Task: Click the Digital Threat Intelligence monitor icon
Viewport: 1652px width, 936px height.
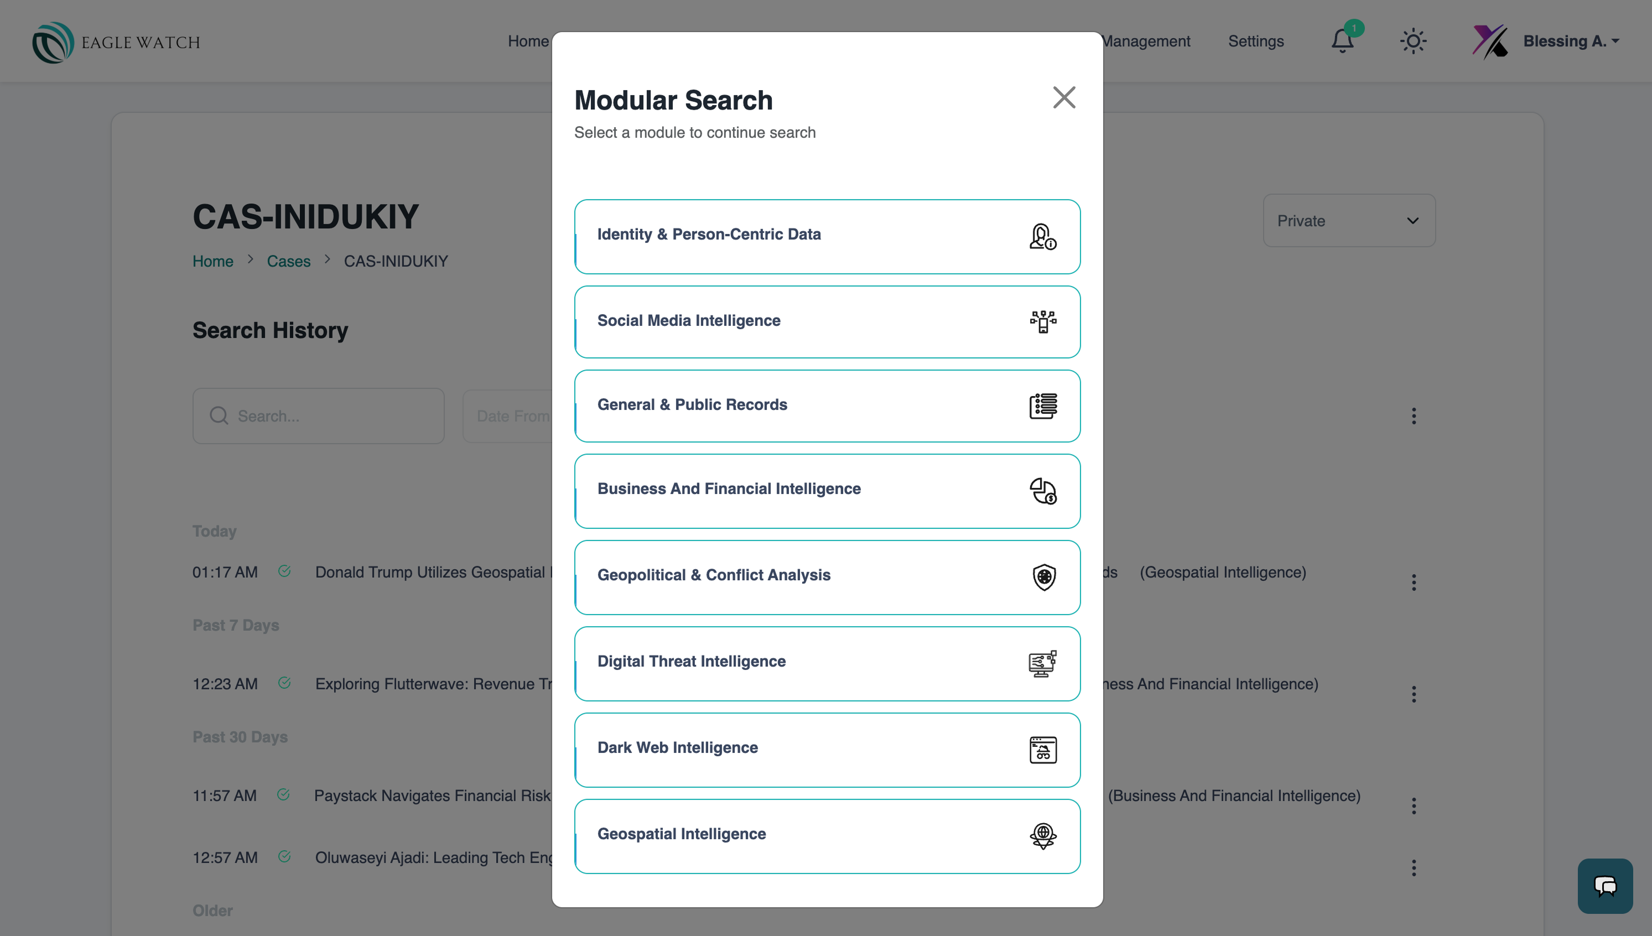Action: 1042,663
